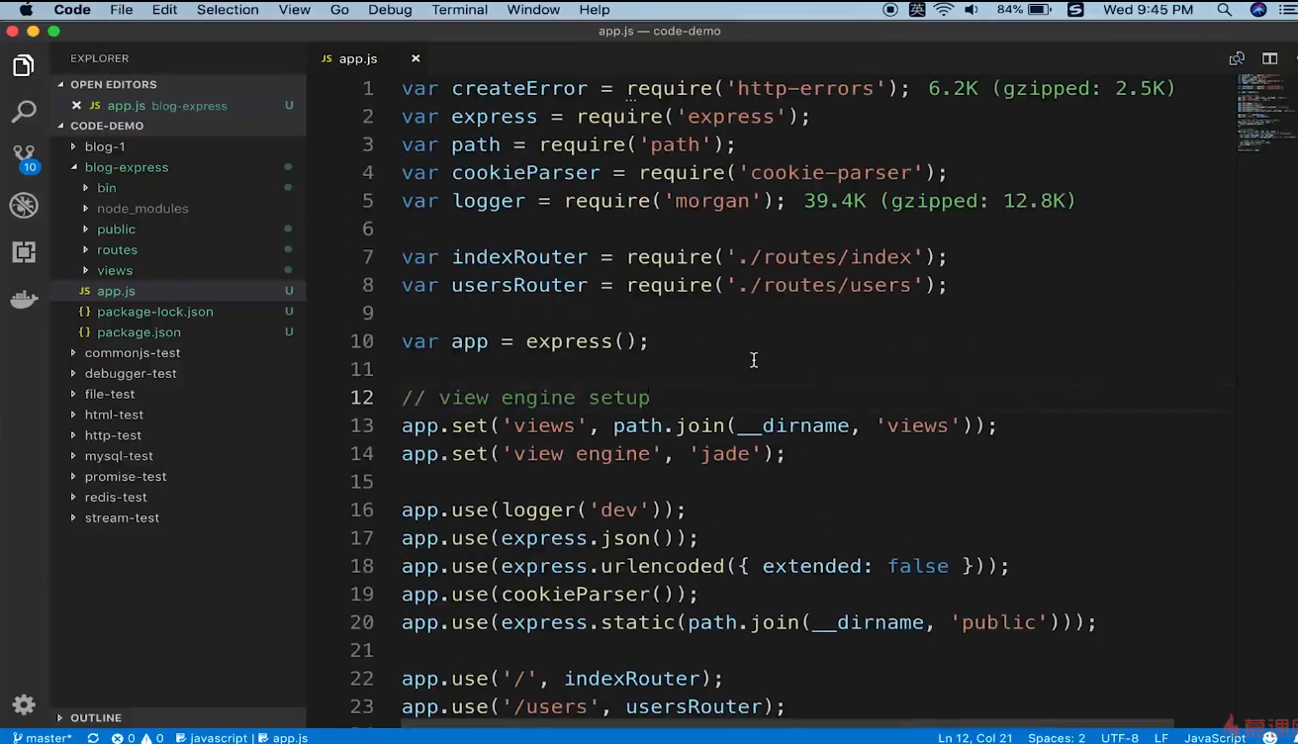Open the Notification Center icon
This screenshot has width=1298, height=744.
tap(1287, 10)
